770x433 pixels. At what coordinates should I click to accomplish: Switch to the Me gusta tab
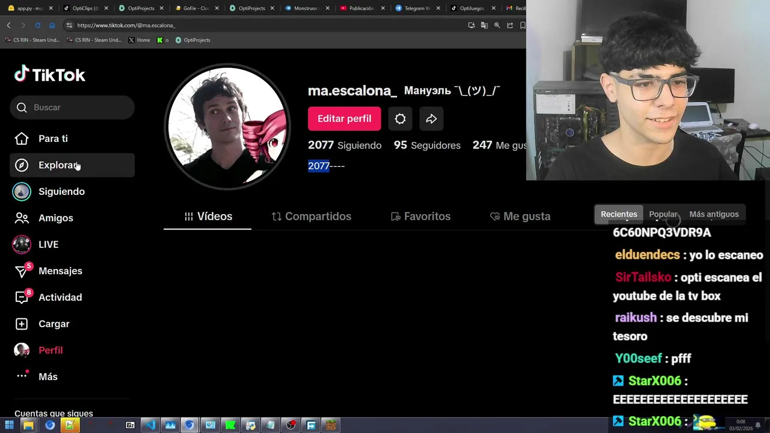point(520,216)
